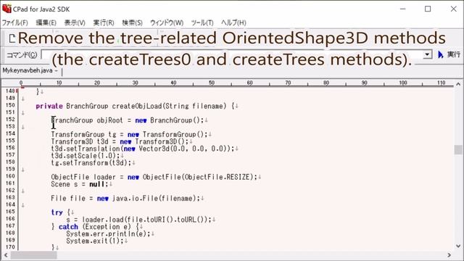
Task: Open the 編集(E) menu
Action: (46, 22)
